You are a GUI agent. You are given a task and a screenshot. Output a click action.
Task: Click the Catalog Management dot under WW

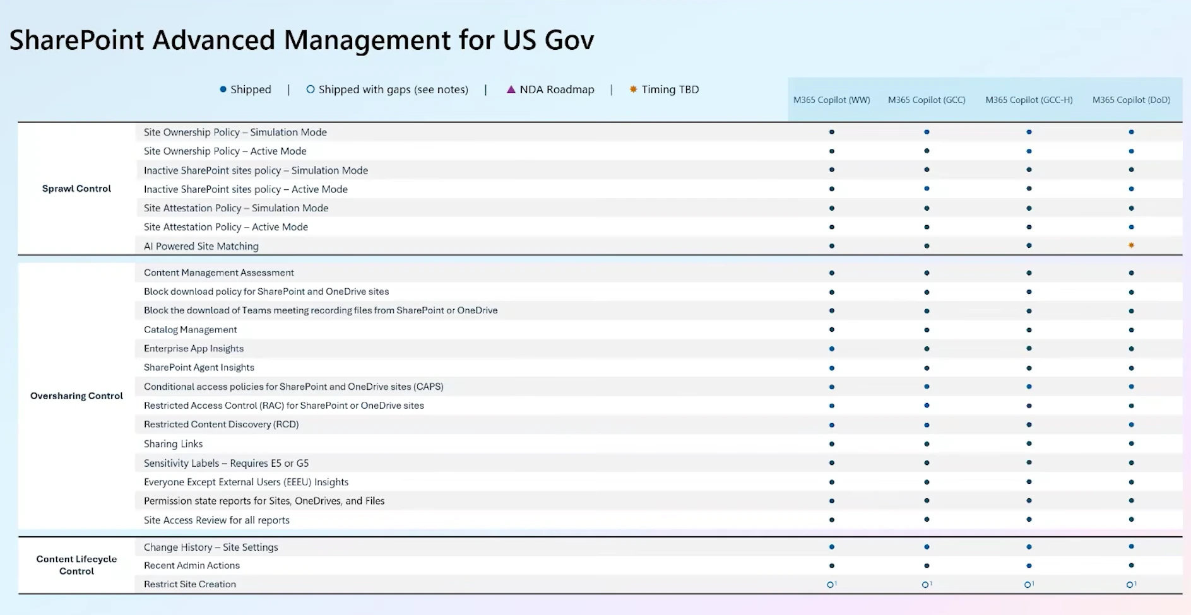832,329
